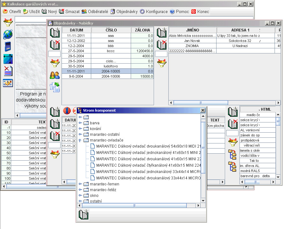This screenshot has height=229, width=287.
Task: Close the Strom komponent dialog
Action: click(x=202, y=110)
